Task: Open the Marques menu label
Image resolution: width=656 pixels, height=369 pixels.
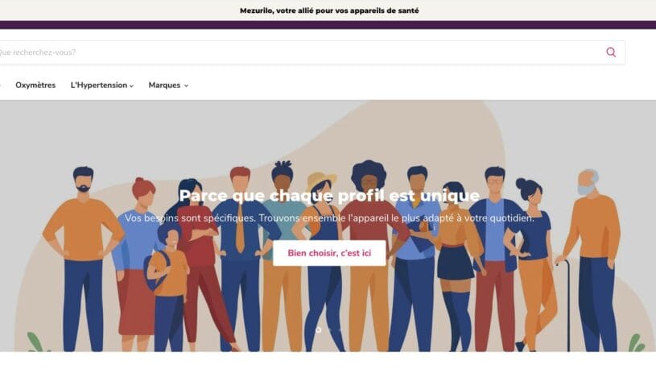Action: click(x=164, y=85)
